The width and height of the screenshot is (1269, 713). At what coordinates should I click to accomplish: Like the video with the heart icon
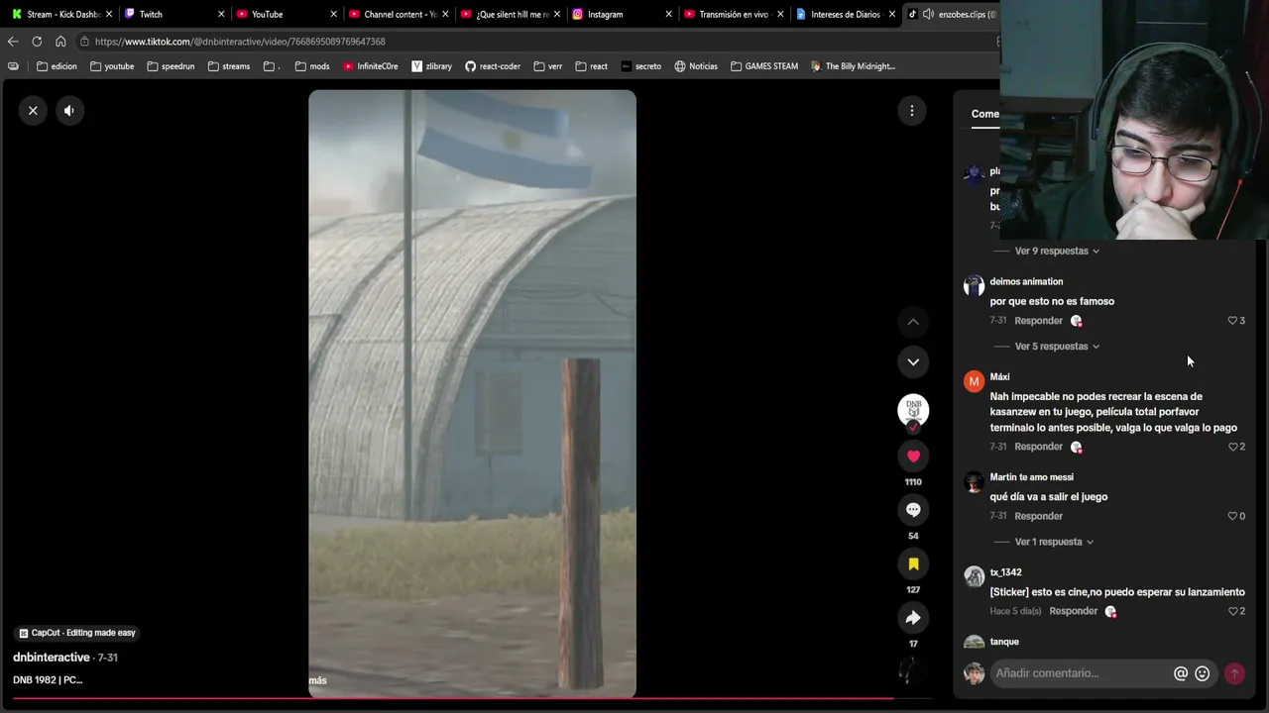click(913, 456)
